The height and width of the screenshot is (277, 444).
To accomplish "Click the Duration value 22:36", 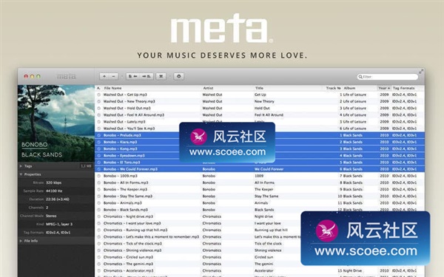I will [x=58, y=199].
